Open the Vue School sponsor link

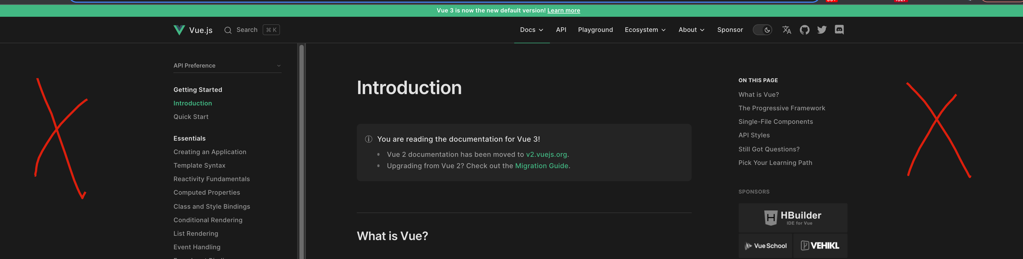[765, 245]
